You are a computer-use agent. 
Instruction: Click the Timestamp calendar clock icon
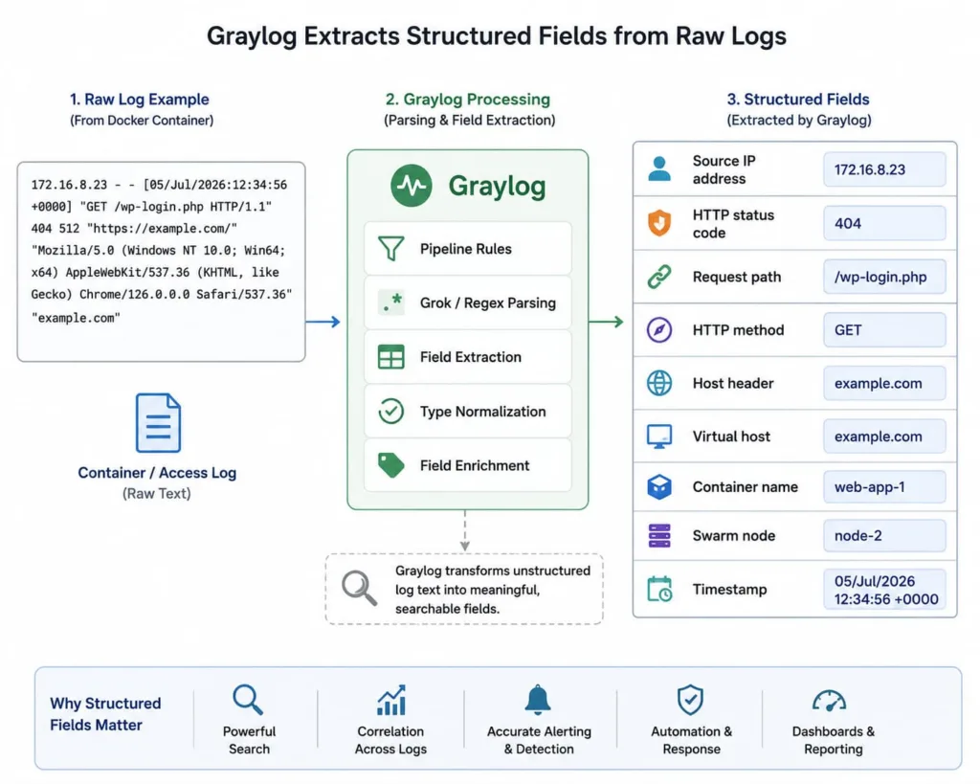pos(659,589)
